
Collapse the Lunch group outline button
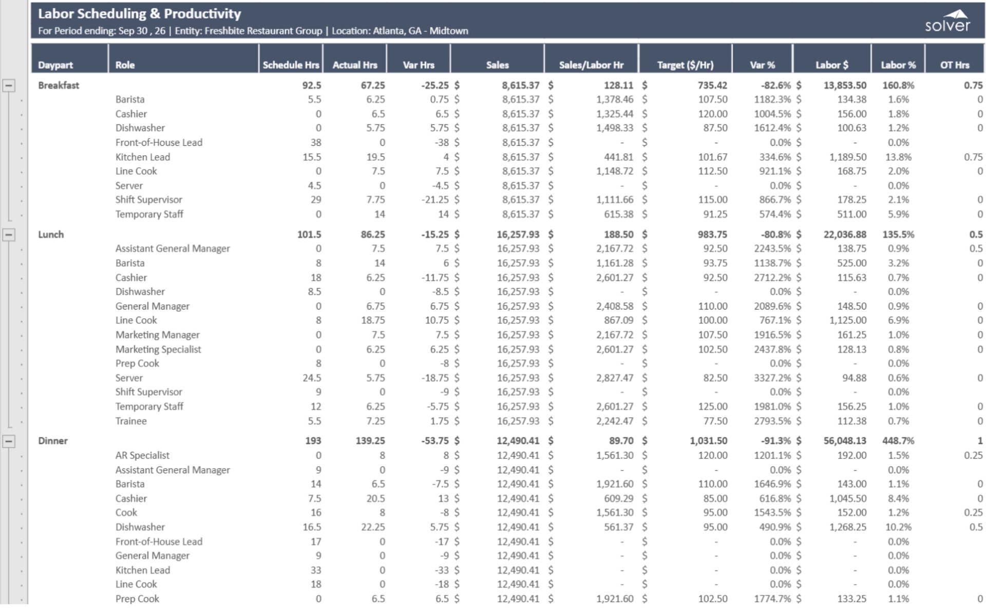[9, 235]
